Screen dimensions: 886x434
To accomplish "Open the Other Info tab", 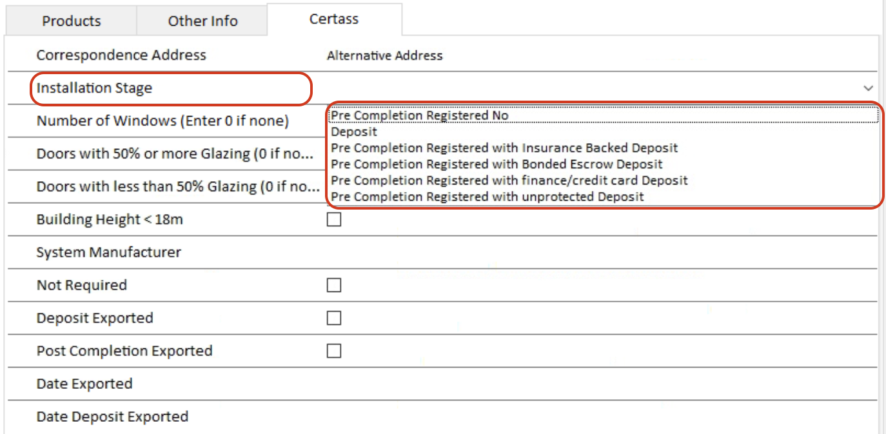I will pos(202,21).
